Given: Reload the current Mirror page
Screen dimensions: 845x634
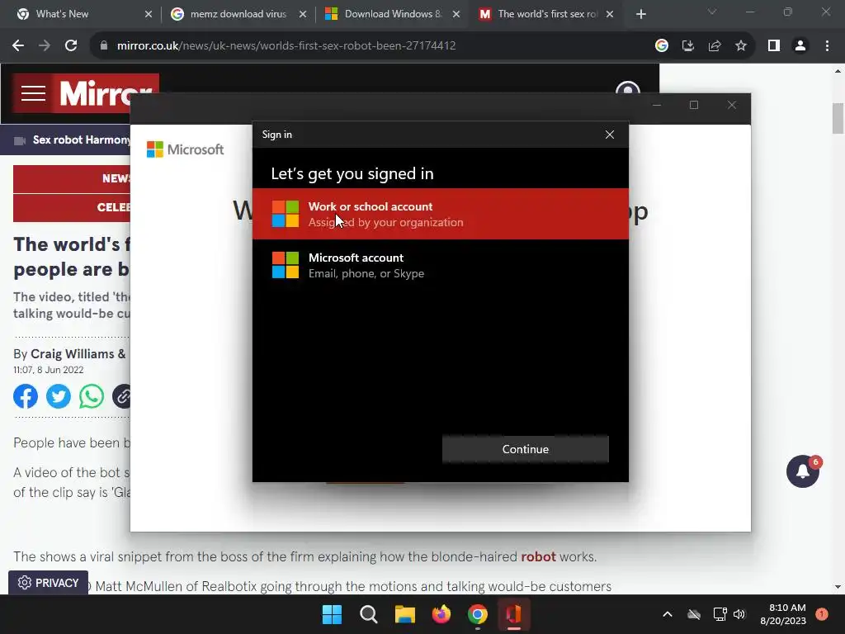Looking at the screenshot, I should (71, 46).
